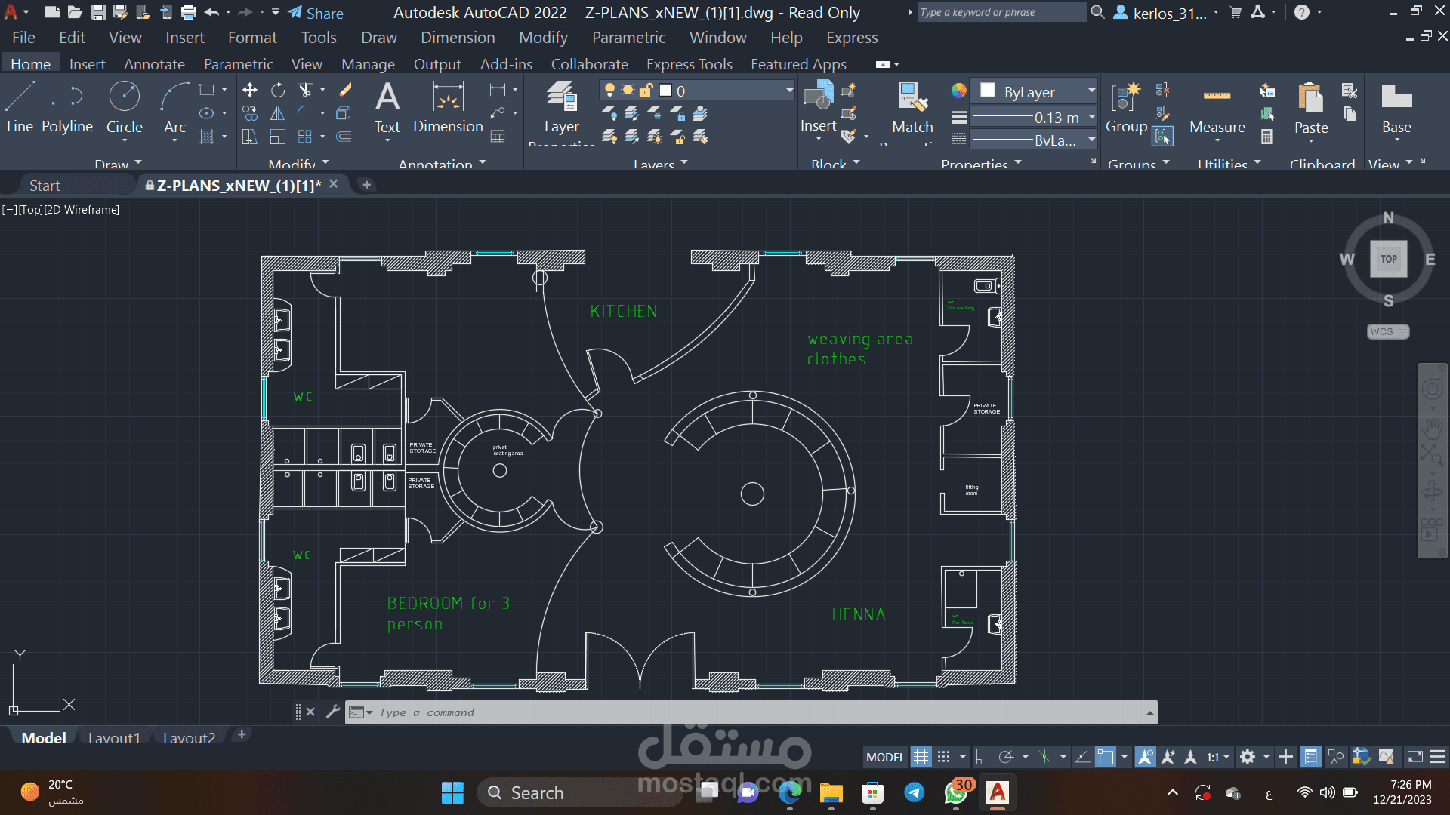
Task: Click the Hatch tool icon
Action: tap(207, 137)
